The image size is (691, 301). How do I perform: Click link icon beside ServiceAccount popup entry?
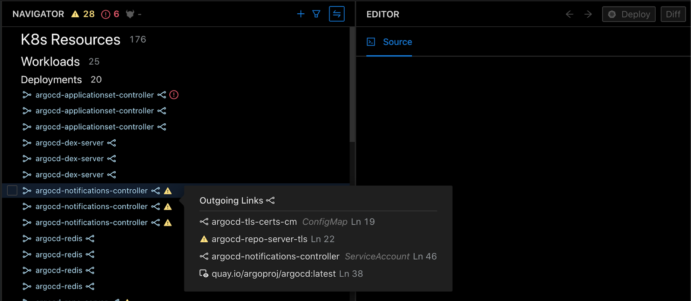tap(204, 257)
